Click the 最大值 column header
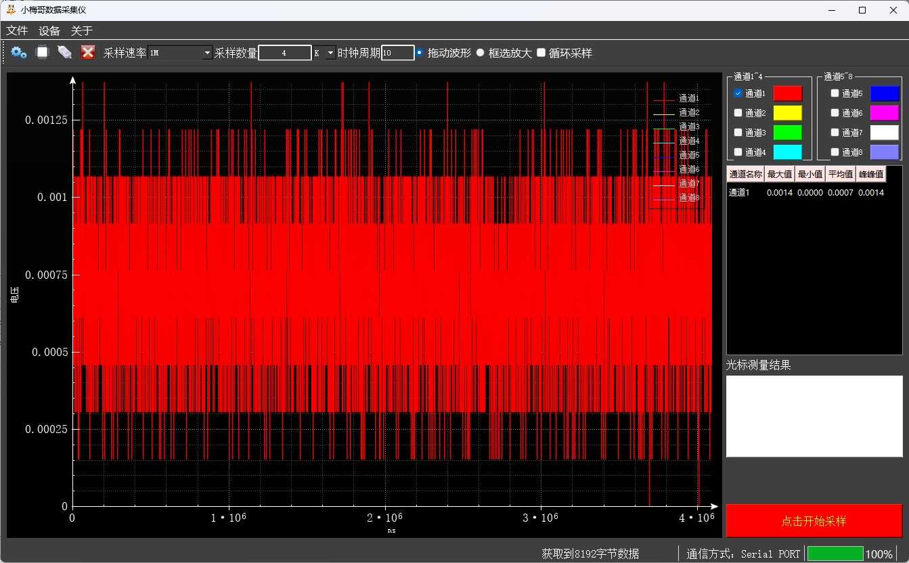 click(x=780, y=175)
